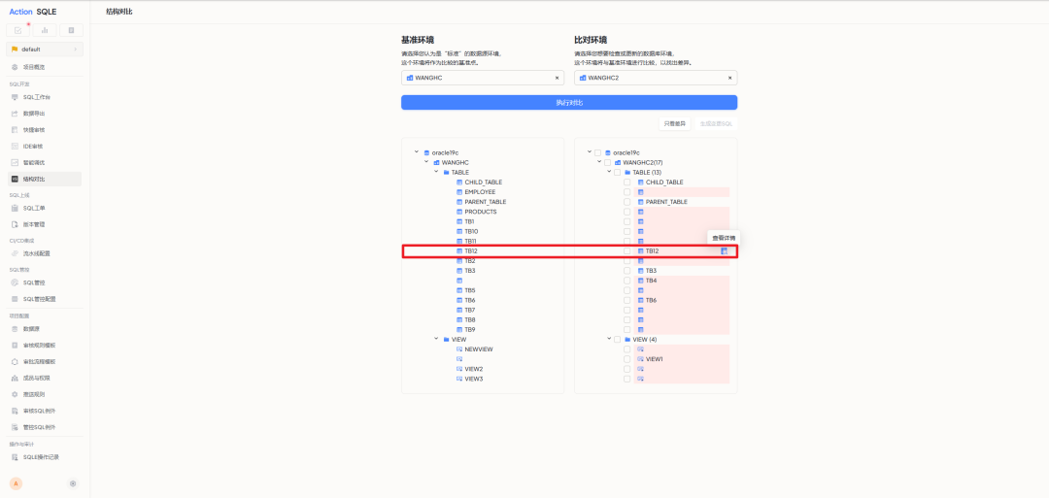Click view icon beside NEWVIEW in left tree
The height and width of the screenshot is (498, 1049).
point(458,349)
